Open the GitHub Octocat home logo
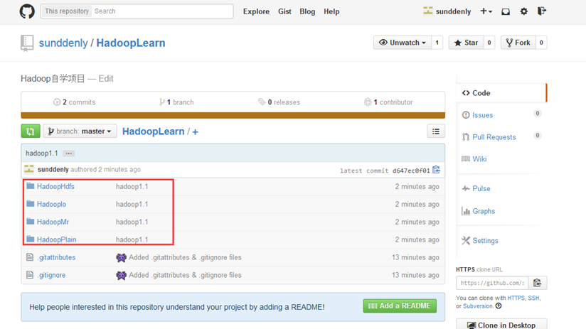The height and width of the screenshot is (329, 586). pos(27,11)
